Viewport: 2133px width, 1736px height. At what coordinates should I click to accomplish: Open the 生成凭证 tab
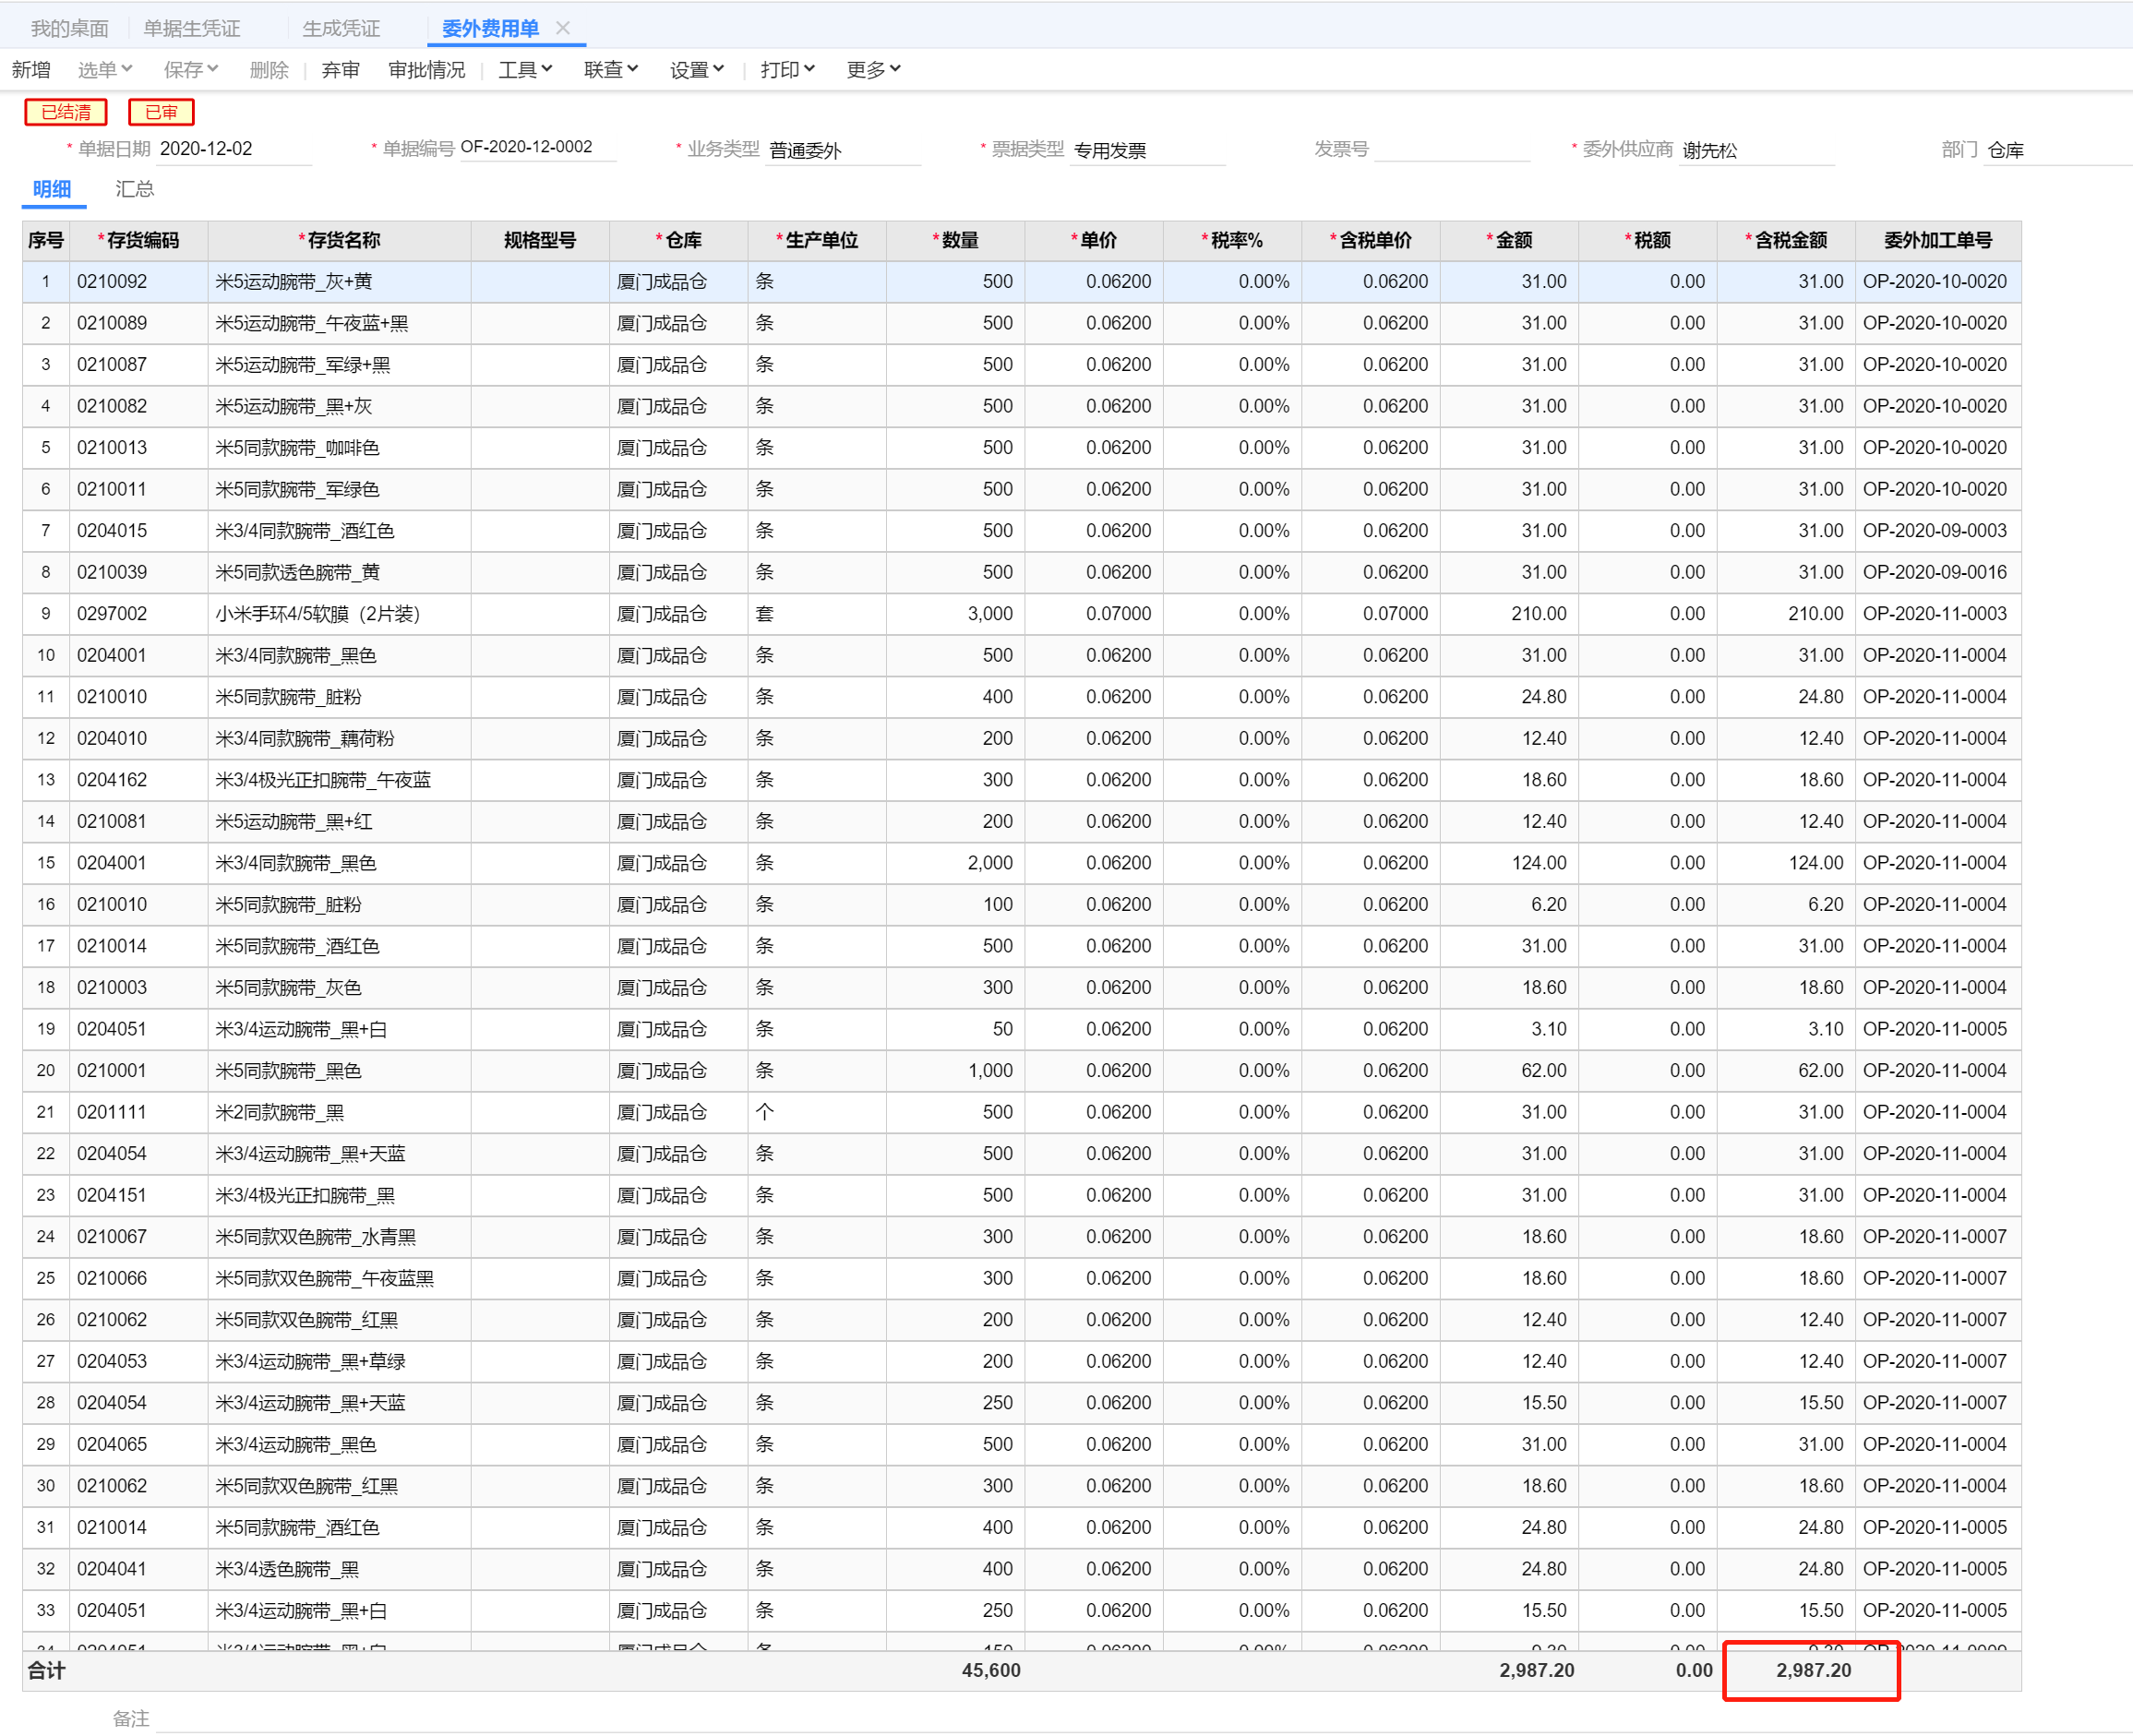coord(341,28)
